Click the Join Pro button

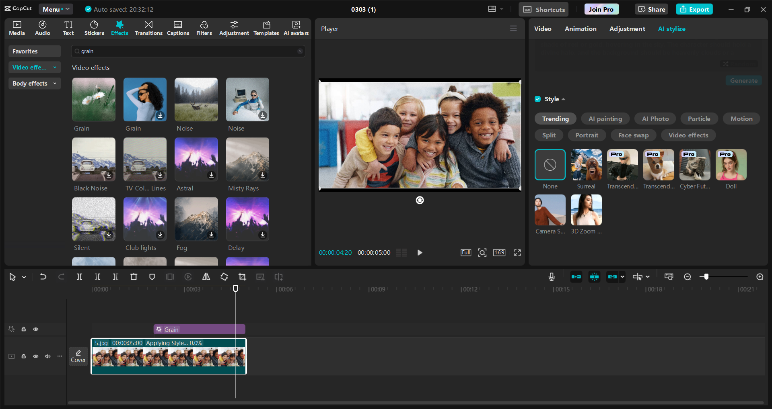coord(601,9)
